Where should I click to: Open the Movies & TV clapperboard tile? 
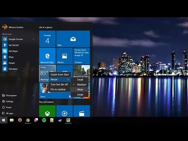click(x=81, y=111)
